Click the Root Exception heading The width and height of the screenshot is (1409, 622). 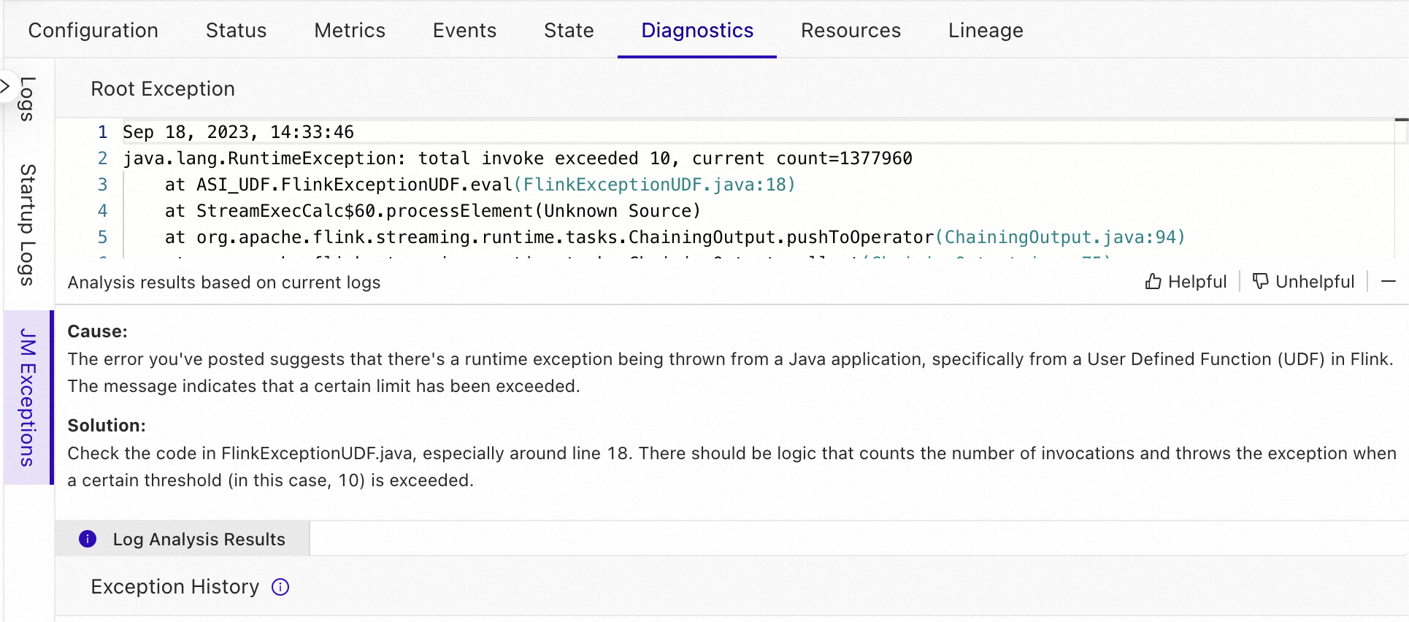click(163, 89)
